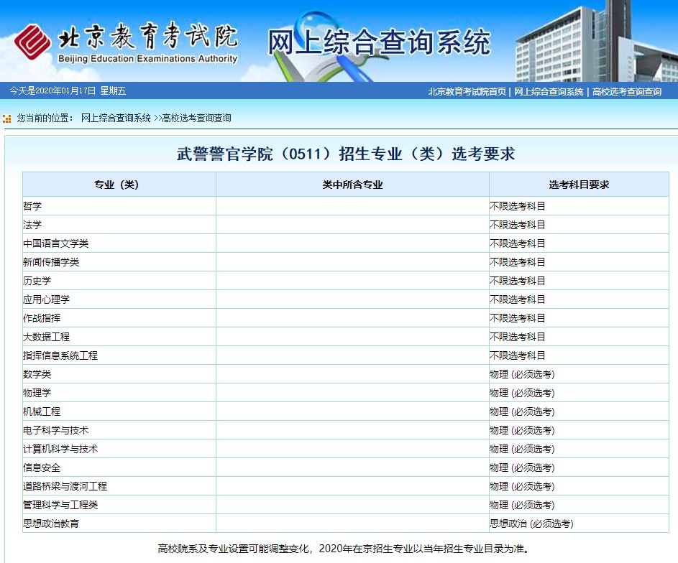Click 不限选考科目 in the 法学 row
Viewport: 678px width, 563px height.
point(517,225)
